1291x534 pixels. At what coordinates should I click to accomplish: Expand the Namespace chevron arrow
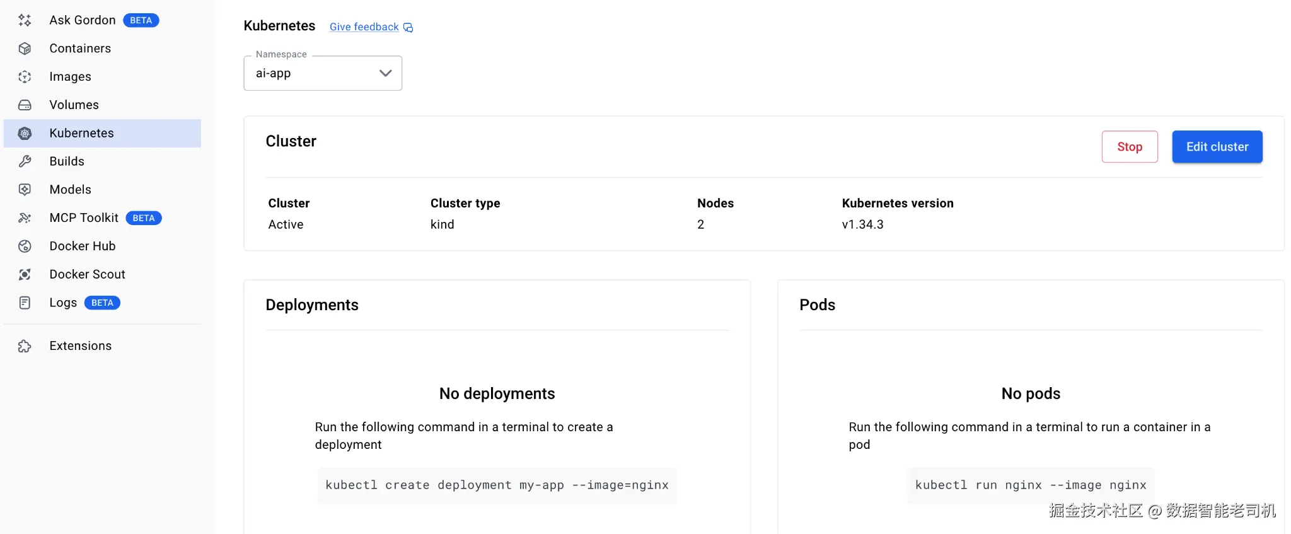pyautogui.click(x=386, y=73)
